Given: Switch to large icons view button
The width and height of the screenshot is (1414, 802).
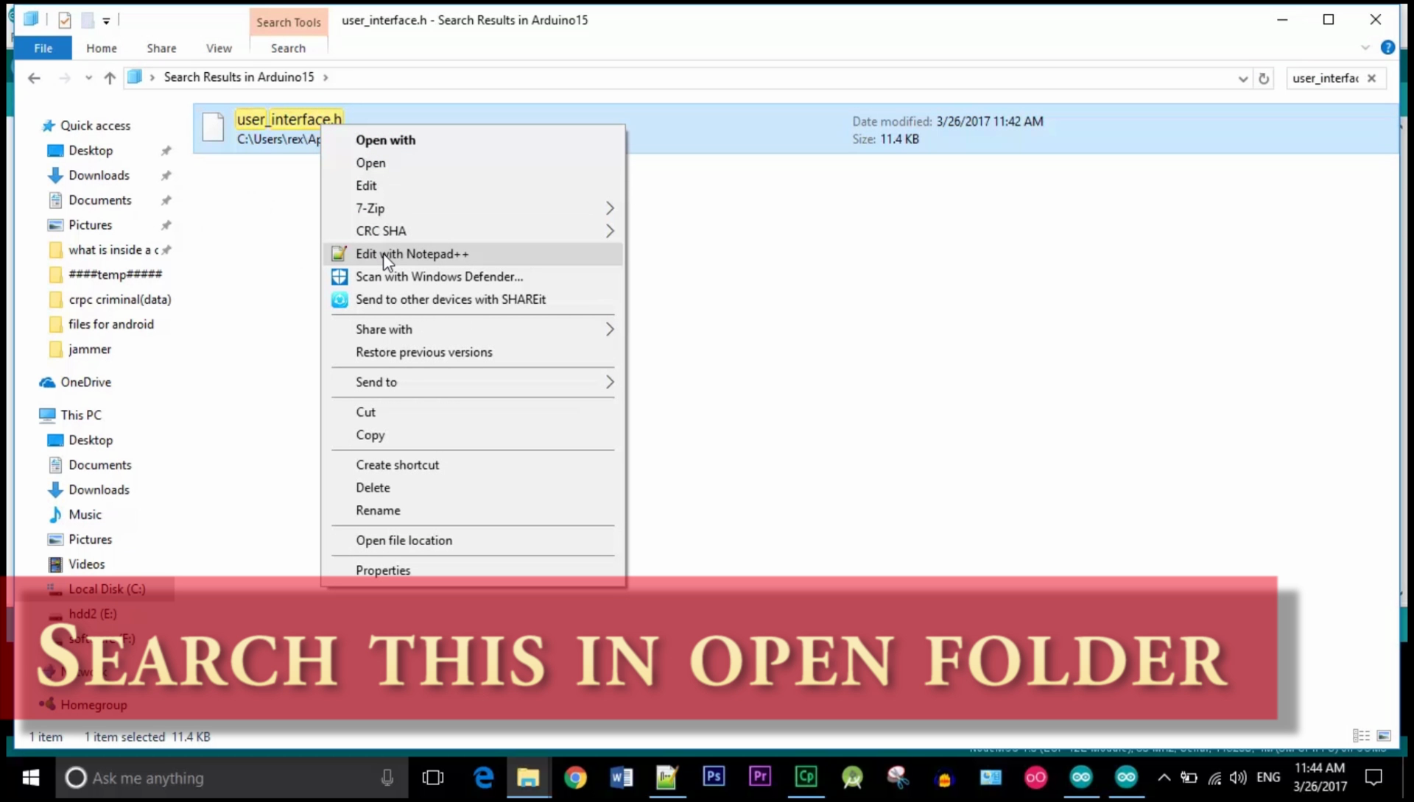Looking at the screenshot, I should [x=1384, y=736].
